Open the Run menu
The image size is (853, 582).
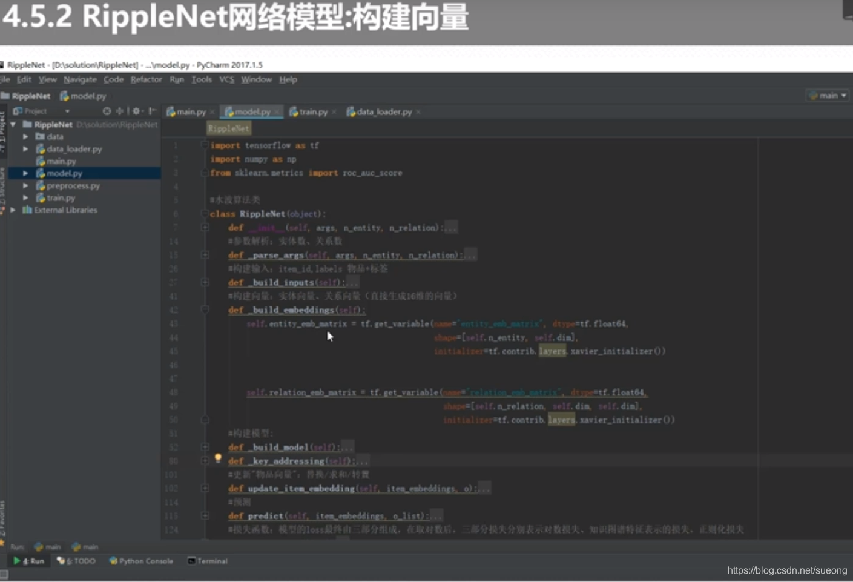pyautogui.click(x=177, y=79)
